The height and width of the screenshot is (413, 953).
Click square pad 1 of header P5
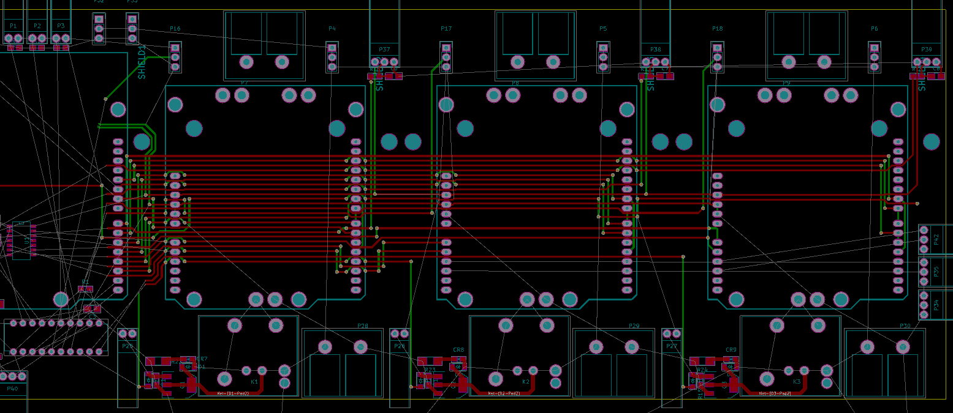[603, 48]
